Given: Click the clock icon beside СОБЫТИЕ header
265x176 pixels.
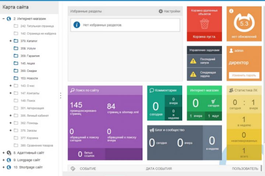Looking at the screenshot, I should point(73,169).
